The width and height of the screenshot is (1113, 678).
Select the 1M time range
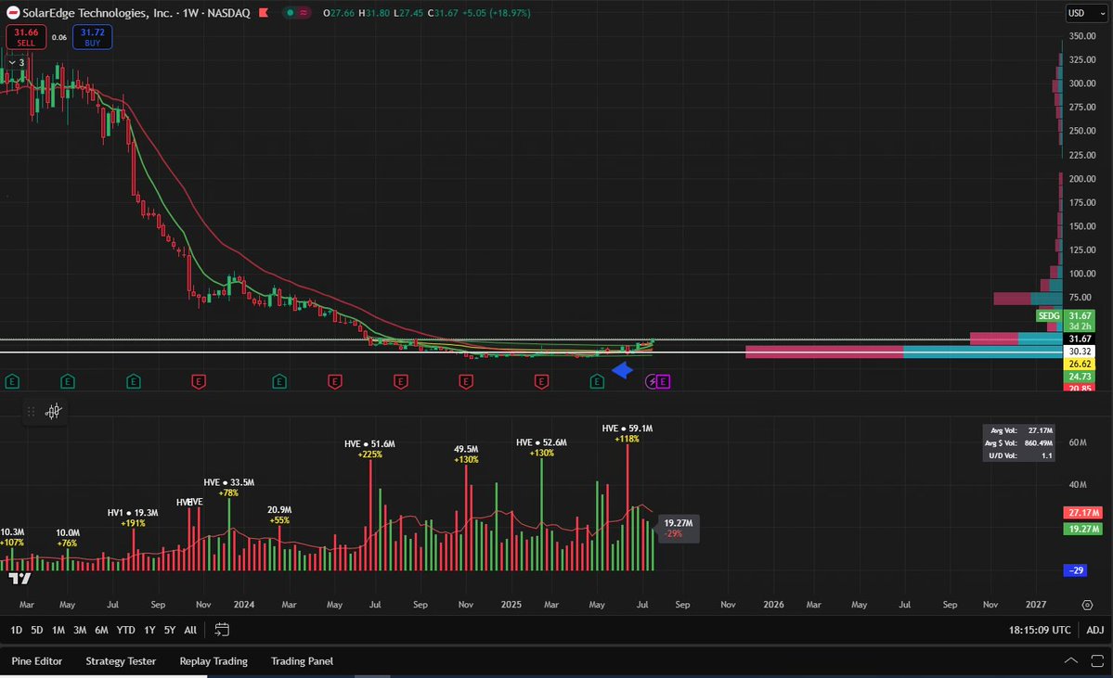[58, 630]
